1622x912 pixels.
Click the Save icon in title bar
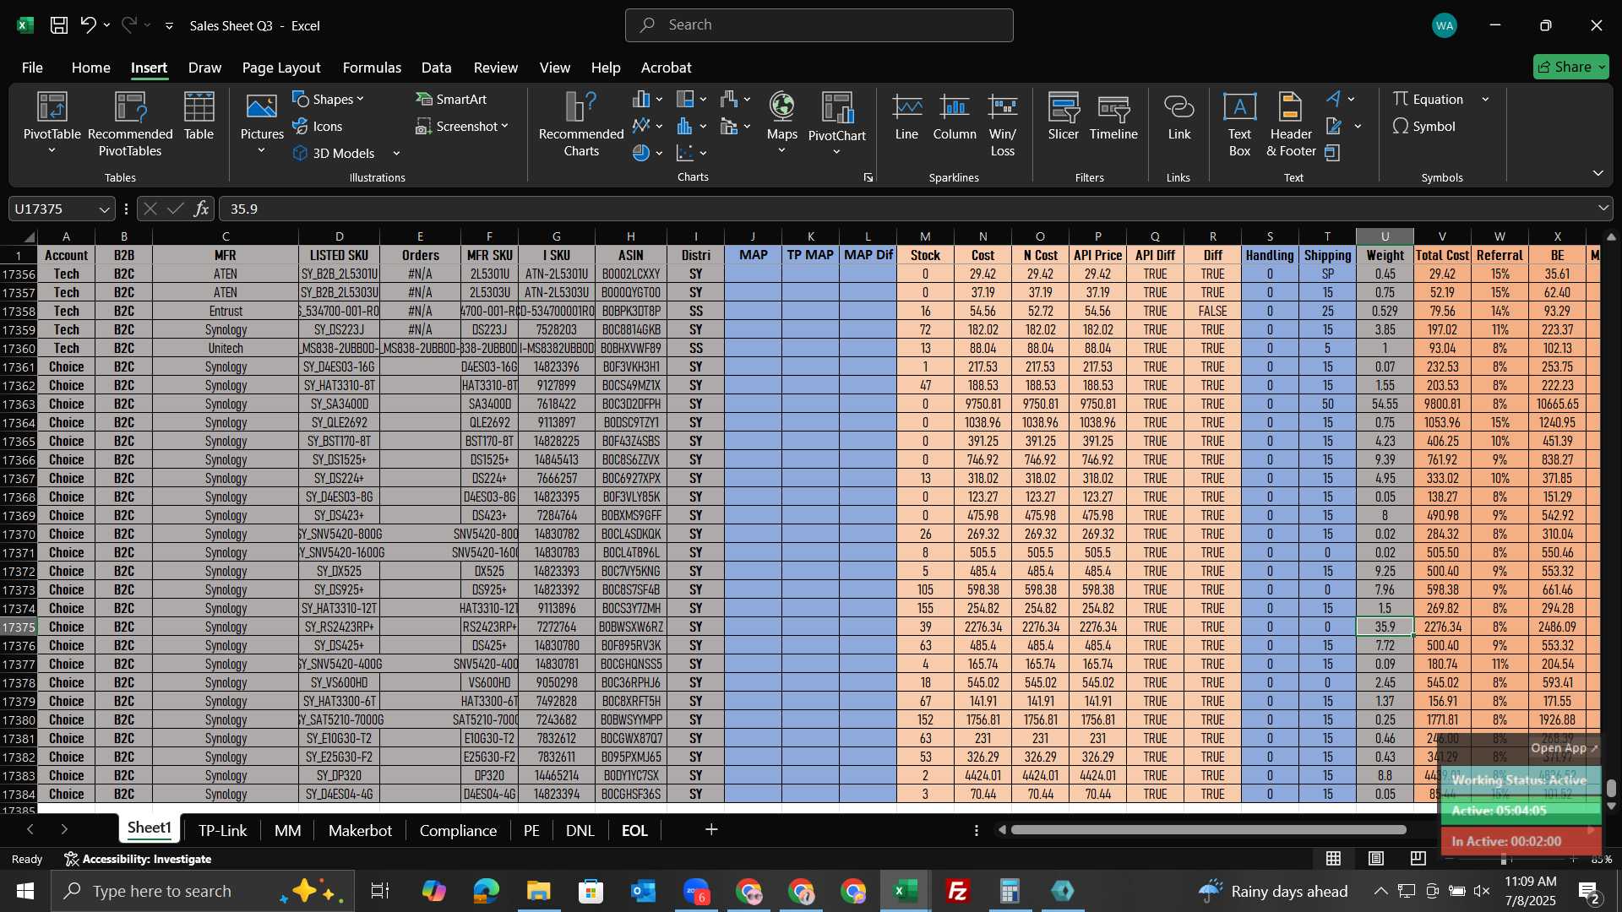click(59, 25)
